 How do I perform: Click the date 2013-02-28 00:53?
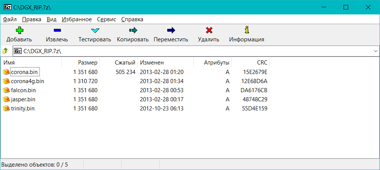(162, 90)
